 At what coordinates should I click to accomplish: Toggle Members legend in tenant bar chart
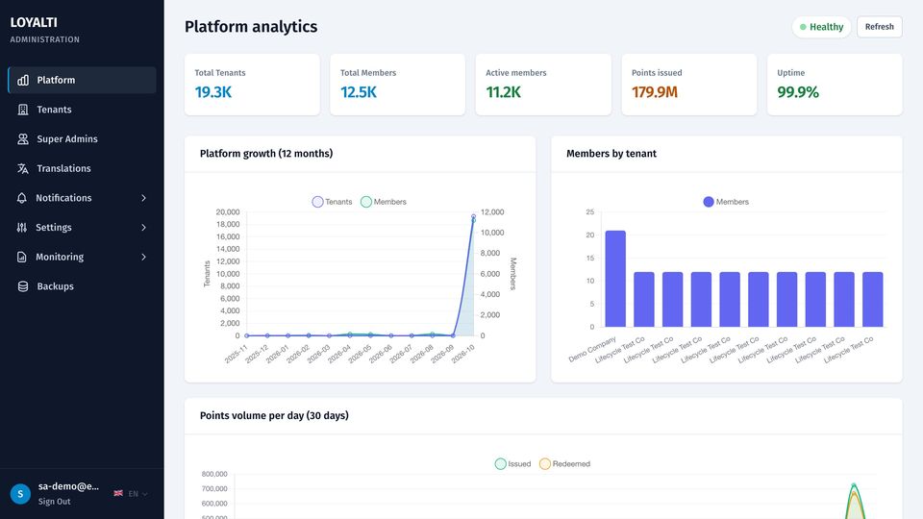coord(726,202)
